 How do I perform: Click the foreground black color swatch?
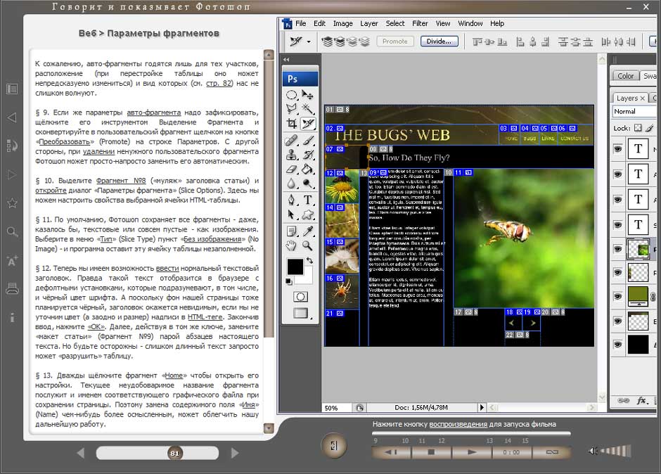[295, 267]
